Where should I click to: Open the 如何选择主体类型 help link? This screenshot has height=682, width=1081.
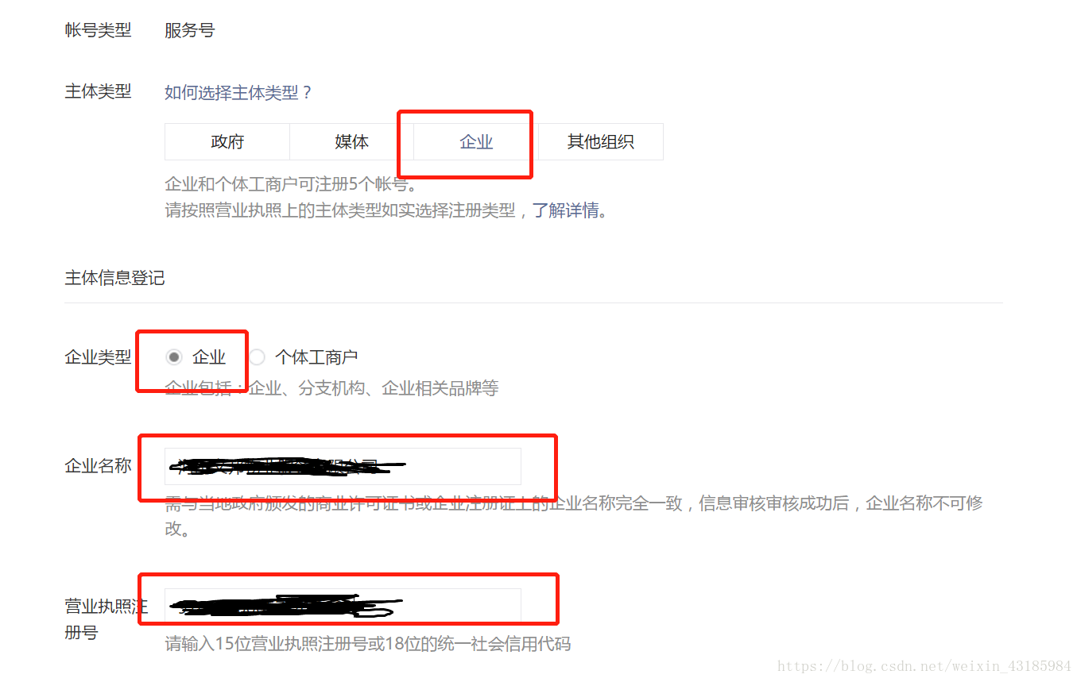point(238,93)
